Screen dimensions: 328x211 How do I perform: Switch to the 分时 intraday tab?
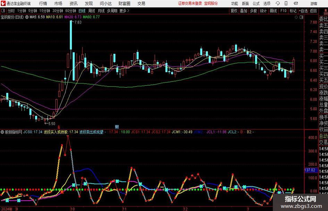11,11
